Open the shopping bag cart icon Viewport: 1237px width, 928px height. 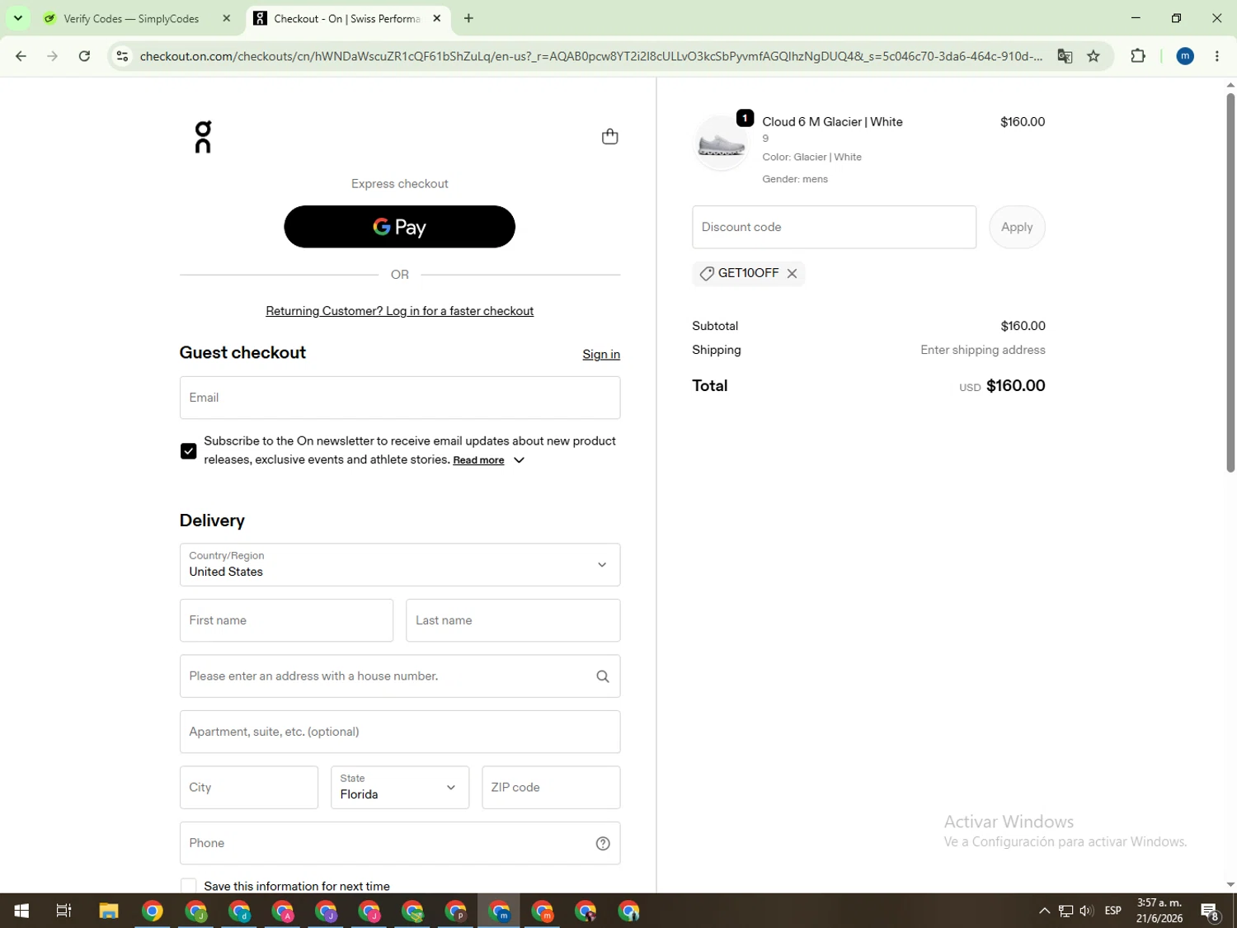609,137
